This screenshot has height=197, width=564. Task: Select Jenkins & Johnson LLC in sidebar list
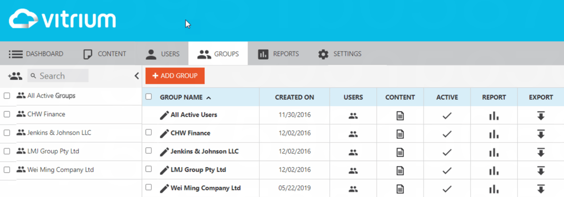pyautogui.click(x=59, y=133)
